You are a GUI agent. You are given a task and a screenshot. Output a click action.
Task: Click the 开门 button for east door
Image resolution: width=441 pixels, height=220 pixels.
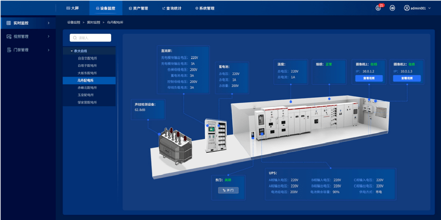pos(228,190)
